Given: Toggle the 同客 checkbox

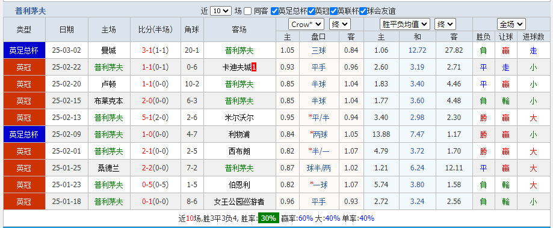Looking at the screenshot, I should point(247,11).
